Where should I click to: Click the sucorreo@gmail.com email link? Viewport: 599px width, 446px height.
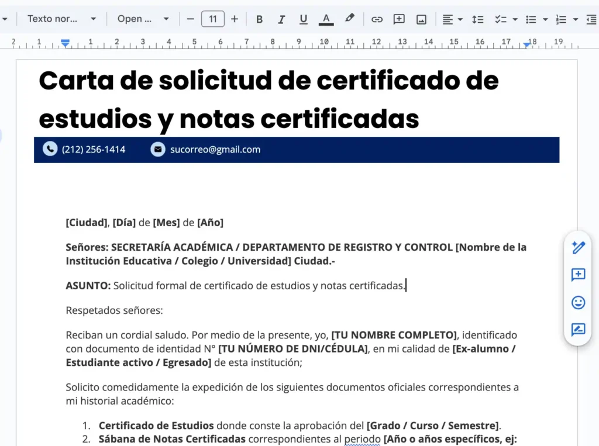[215, 149]
